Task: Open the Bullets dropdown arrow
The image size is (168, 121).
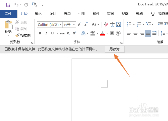Action: (134, 24)
